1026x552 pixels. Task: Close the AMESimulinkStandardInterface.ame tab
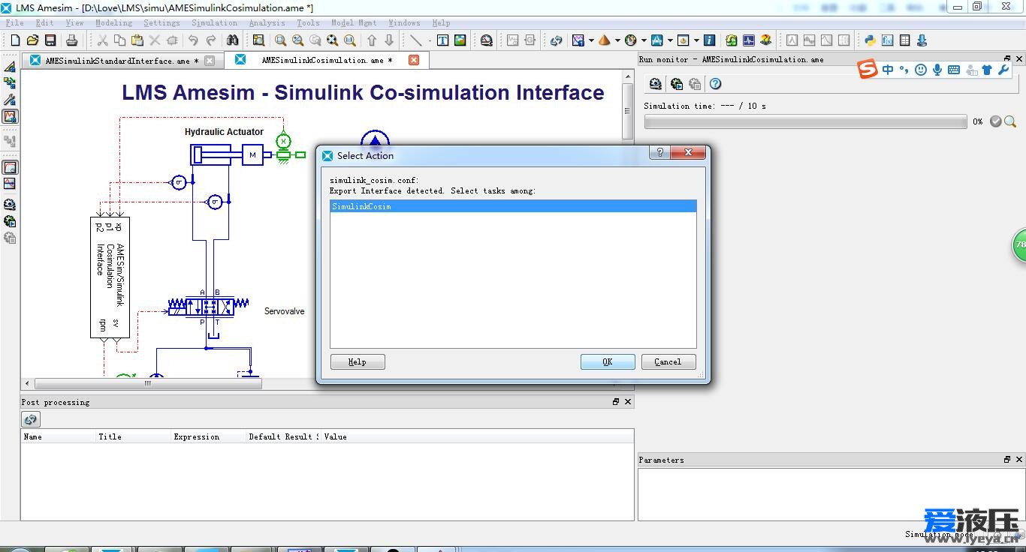click(210, 61)
